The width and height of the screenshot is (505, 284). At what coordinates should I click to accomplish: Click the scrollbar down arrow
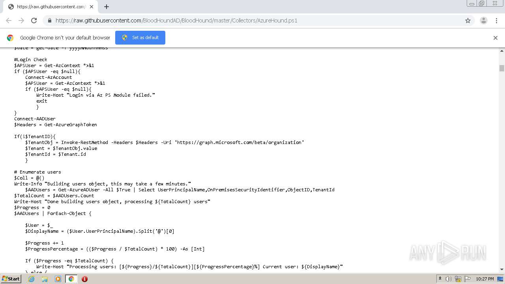502,269
